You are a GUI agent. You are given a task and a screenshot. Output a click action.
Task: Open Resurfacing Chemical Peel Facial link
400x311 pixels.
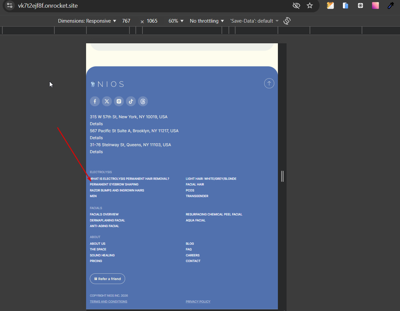(x=214, y=214)
